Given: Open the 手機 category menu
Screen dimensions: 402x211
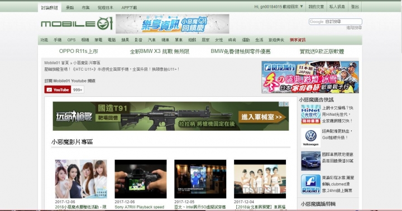Looking at the screenshot, I should (x=58, y=40).
